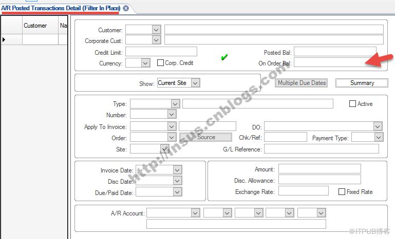Open the Apply To Invoice dropdown
Image resolution: width=395 pixels, height=239 pixels.
click(172, 126)
